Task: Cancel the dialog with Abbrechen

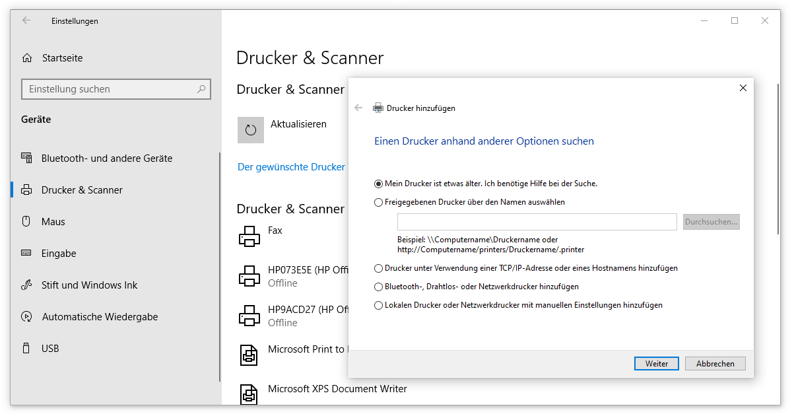Action: click(715, 363)
